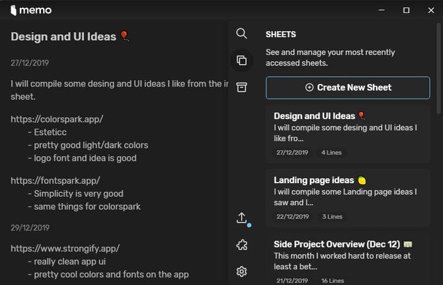Click the colorspark.app link in editor

pos(57,119)
